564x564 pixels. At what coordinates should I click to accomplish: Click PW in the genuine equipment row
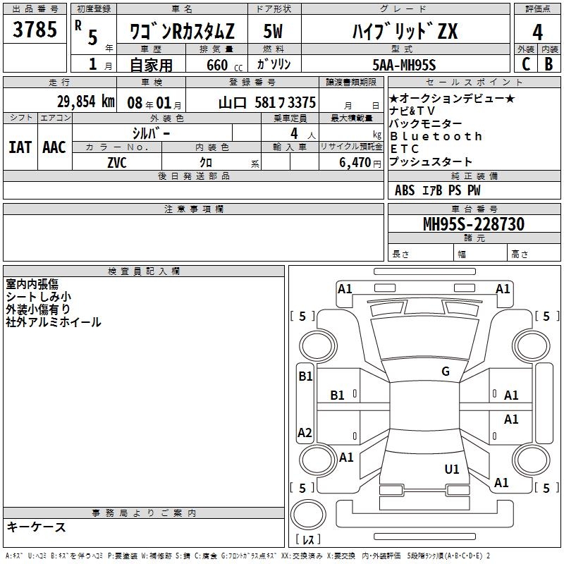[x=474, y=190]
